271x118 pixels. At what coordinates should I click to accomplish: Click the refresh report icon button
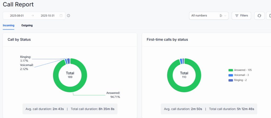[259, 16]
